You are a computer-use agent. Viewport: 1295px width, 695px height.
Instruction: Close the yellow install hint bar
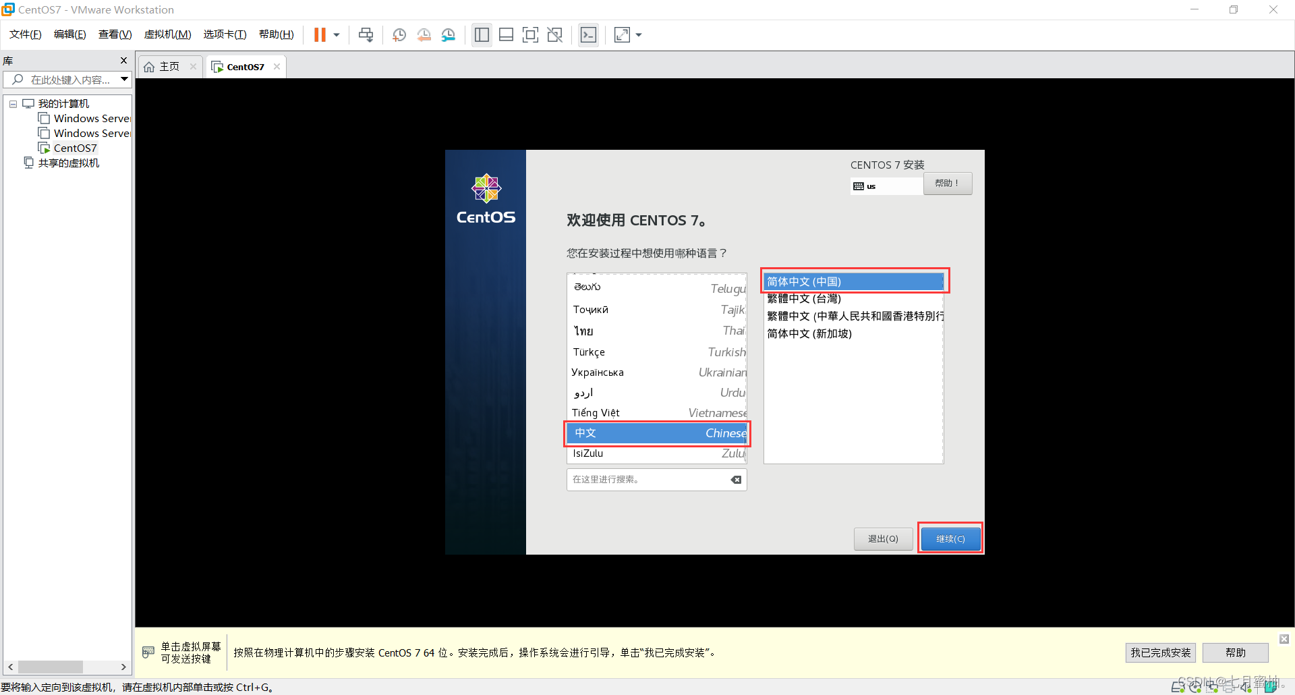(x=1284, y=638)
